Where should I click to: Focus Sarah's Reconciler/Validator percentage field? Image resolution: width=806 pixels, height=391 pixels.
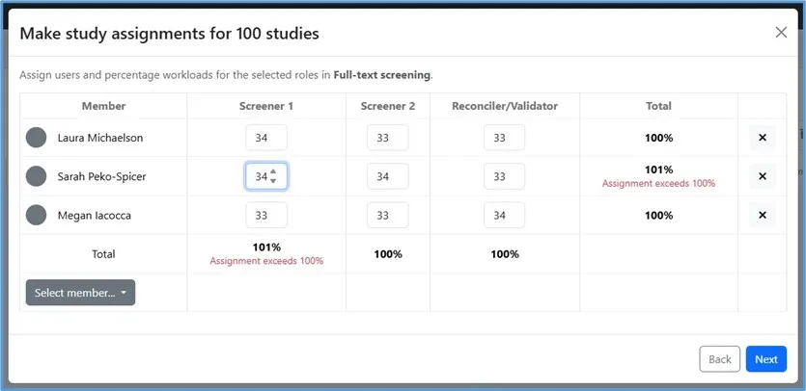(504, 176)
